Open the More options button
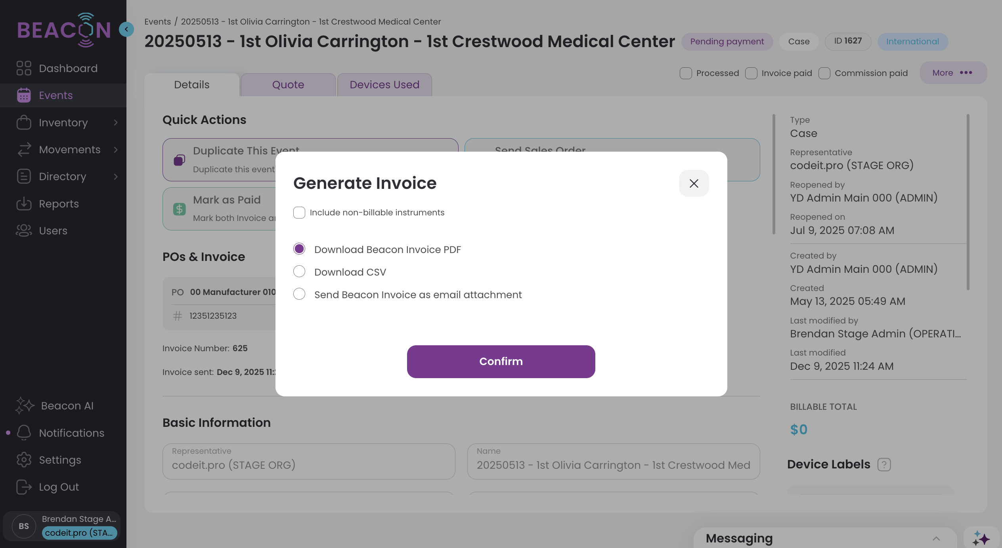The height and width of the screenshot is (548, 1002). click(953, 73)
